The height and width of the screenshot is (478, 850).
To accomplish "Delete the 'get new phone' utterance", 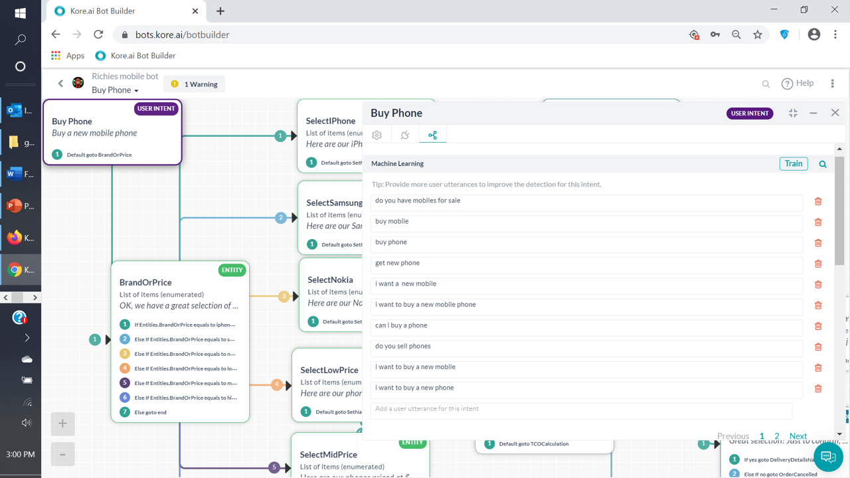I will (818, 264).
